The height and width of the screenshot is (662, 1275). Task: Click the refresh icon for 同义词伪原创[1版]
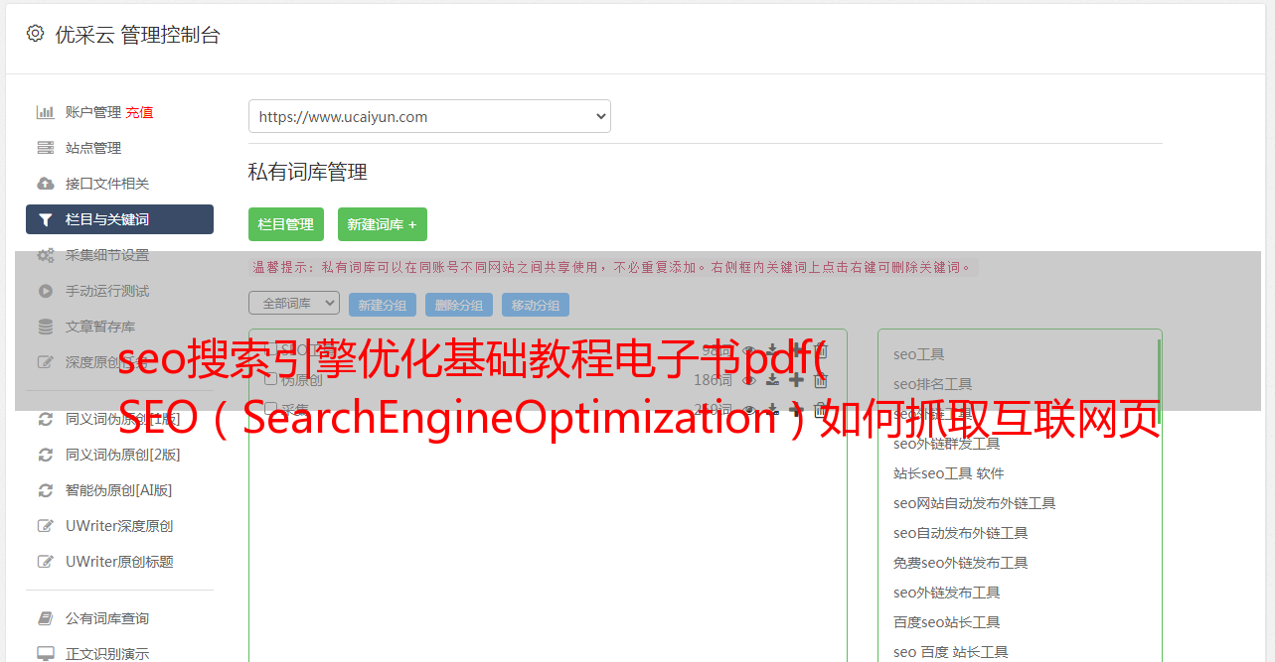45,419
